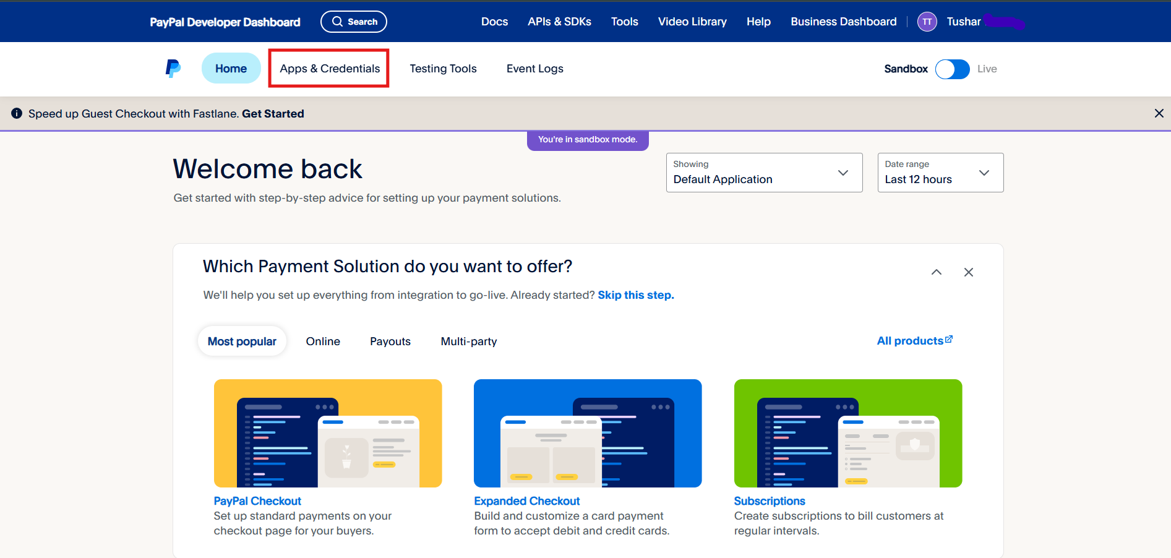
Task: Go to Business Dashboard in header
Action: [x=843, y=22]
